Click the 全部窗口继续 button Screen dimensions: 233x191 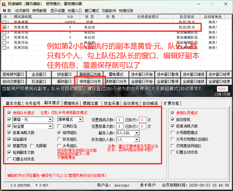pyautogui.click(x=193, y=82)
